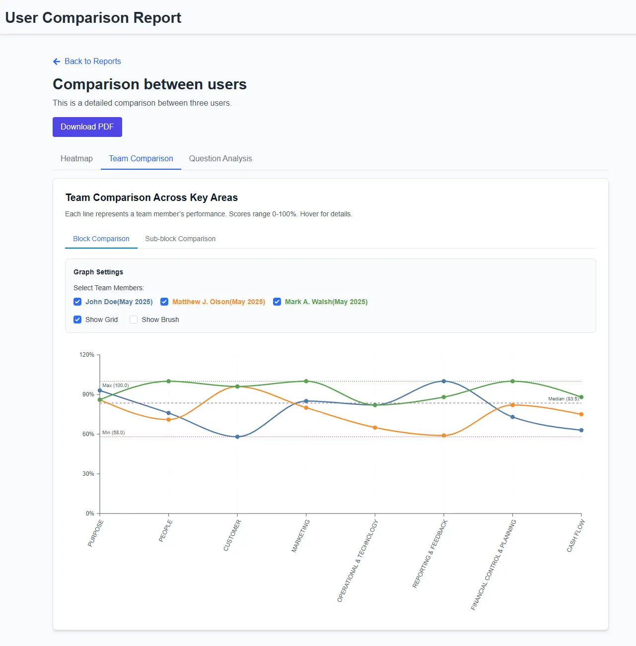The image size is (636, 646).
Task: Click orange data point at PEOPLE
Action: tap(169, 420)
